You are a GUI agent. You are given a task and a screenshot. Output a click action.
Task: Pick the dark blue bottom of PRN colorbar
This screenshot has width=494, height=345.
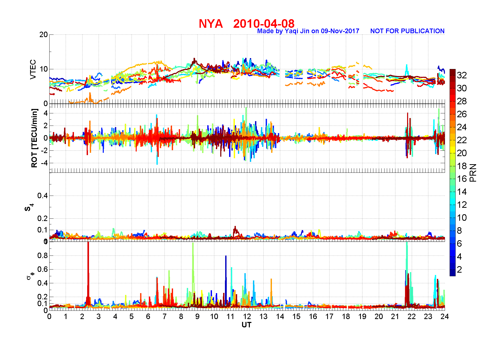tap(452, 273)
